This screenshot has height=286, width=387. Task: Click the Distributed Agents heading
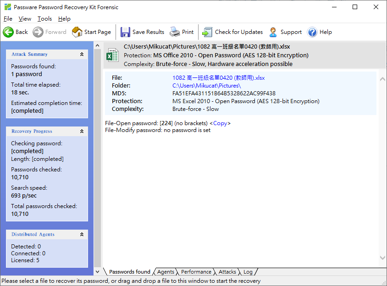[x=33, y=234]
